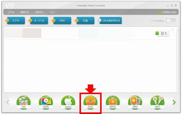
Task: Maximize the Freemake window
Action: tap(172, 5)
